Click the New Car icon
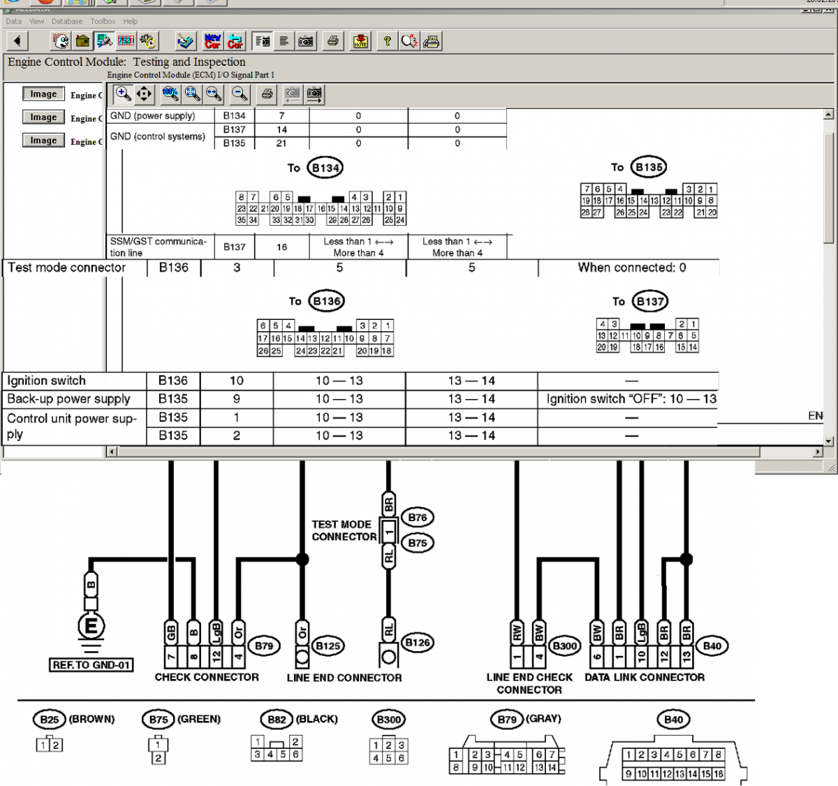 [x=212, y=41]
